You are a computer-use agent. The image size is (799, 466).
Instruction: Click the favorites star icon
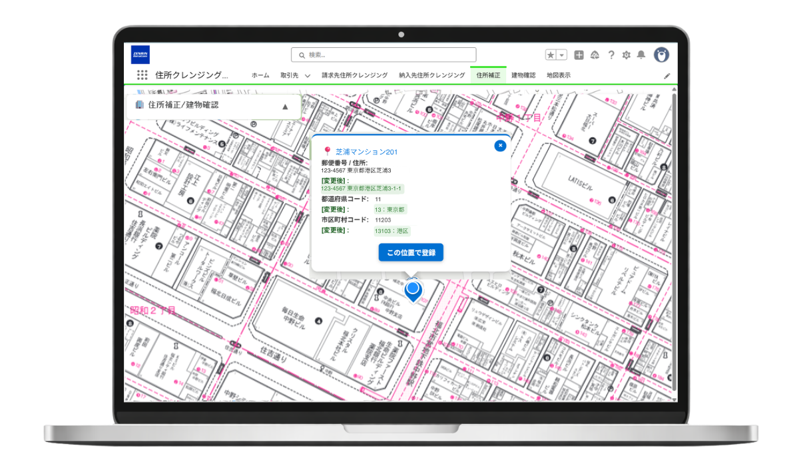point(551,55)
